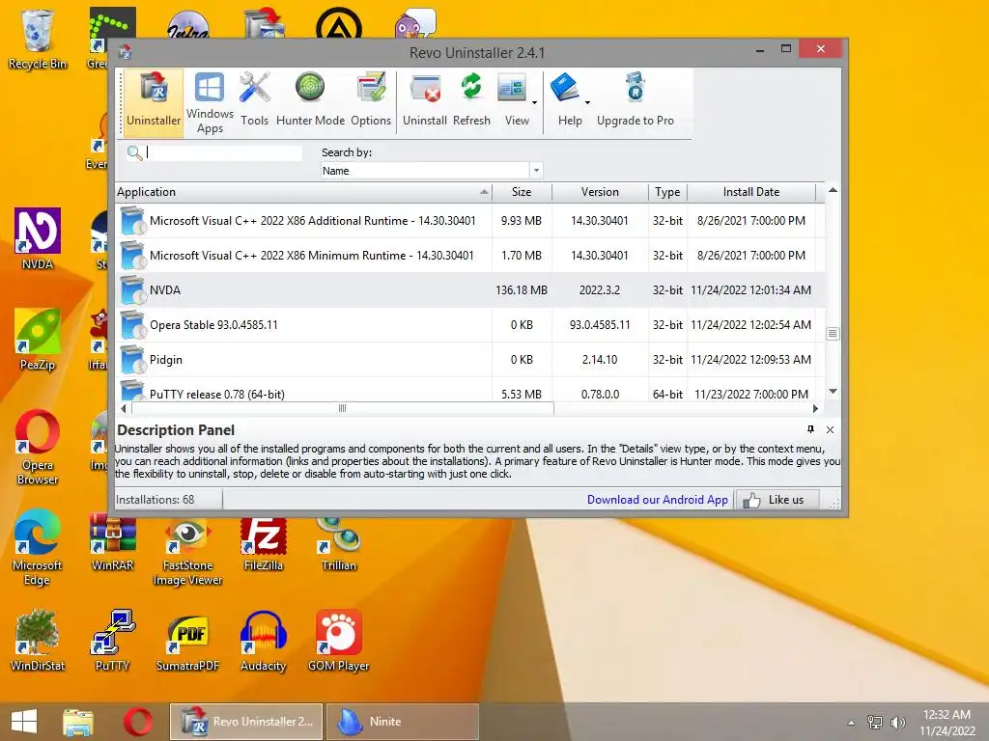This screenshot has width=989, height=741.
Task: Activate Hunter Mode target icon
Action: [x=310, y=99]
